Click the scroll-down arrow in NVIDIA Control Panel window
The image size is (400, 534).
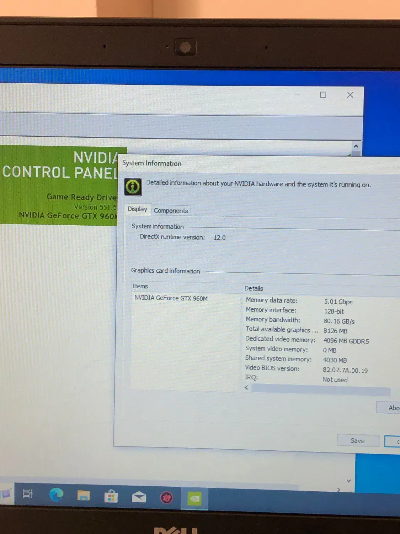click(x=349, y=481)
